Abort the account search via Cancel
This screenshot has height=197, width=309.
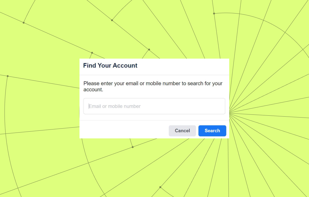[x=182, y=131]
